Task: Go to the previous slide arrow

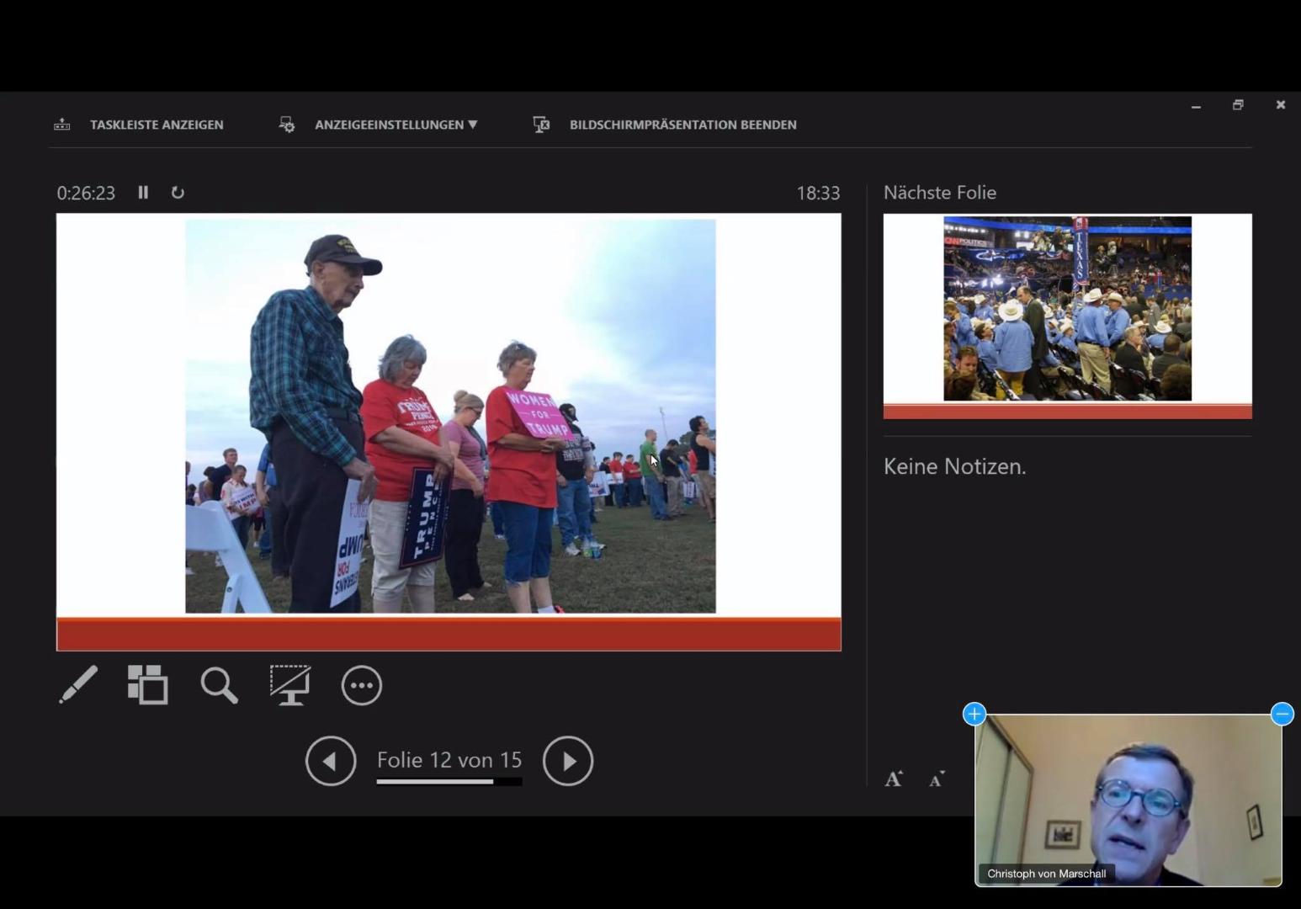Action: coord(331,761)
